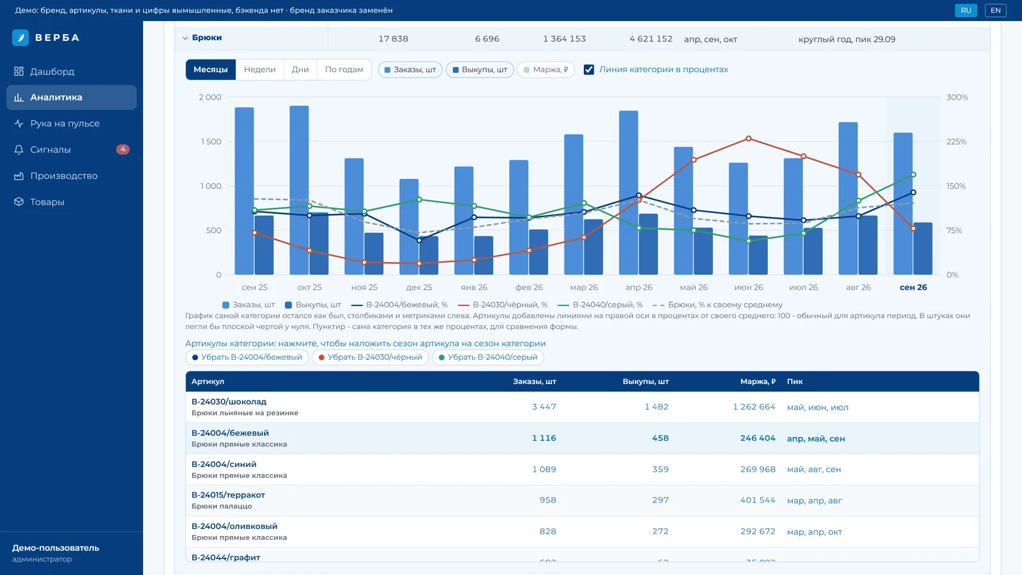Click the red В-24030/чёрный peak point at июн 26
The image size is (1022, 575).
(749, 139)
